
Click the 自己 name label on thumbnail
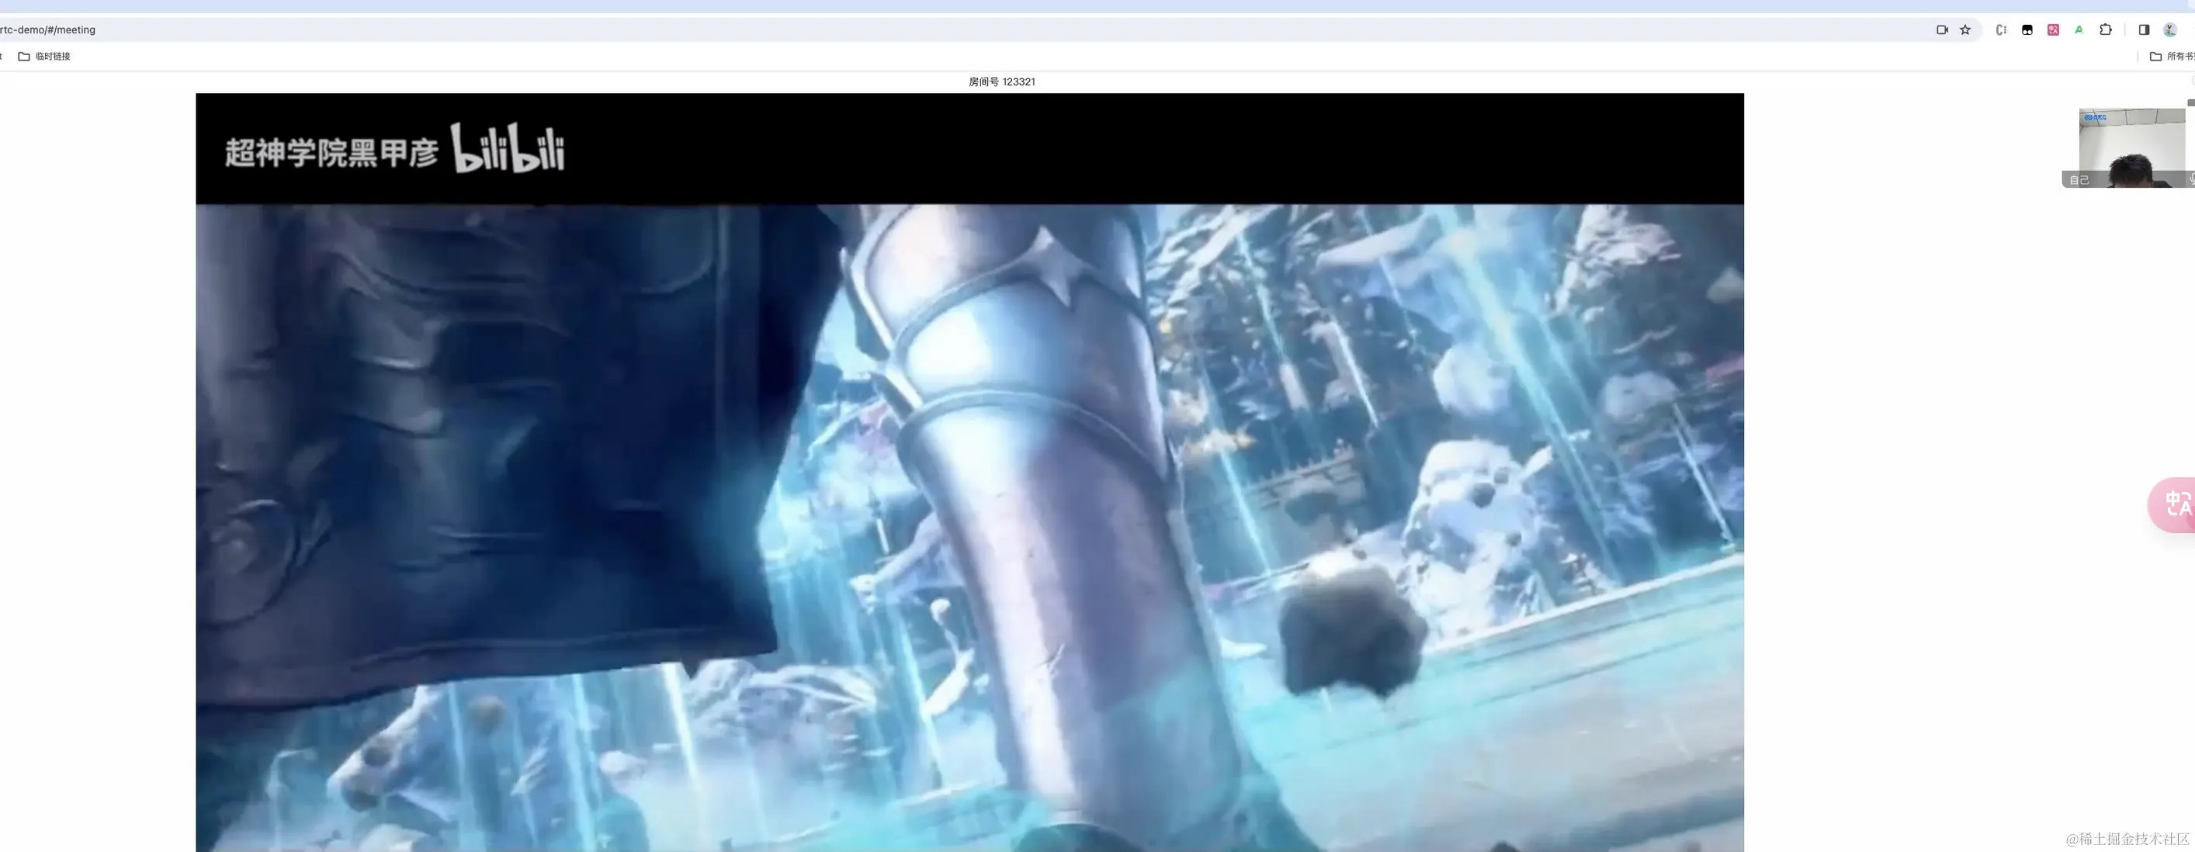pyautogui.click(x=2079, y=180)
